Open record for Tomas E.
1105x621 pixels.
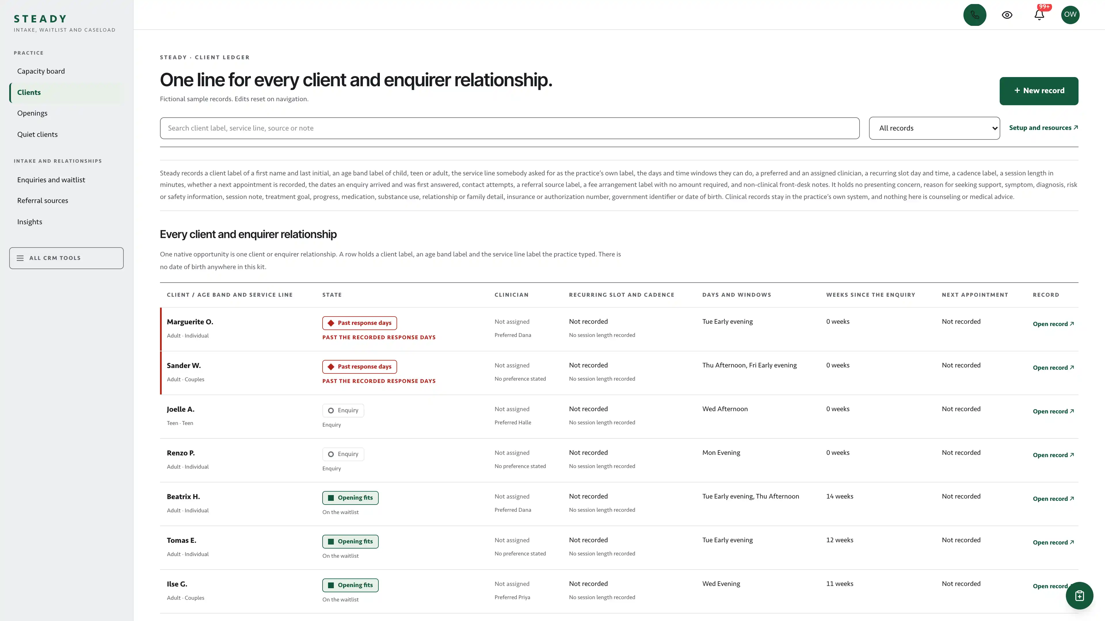click(x=1053, y=543)
